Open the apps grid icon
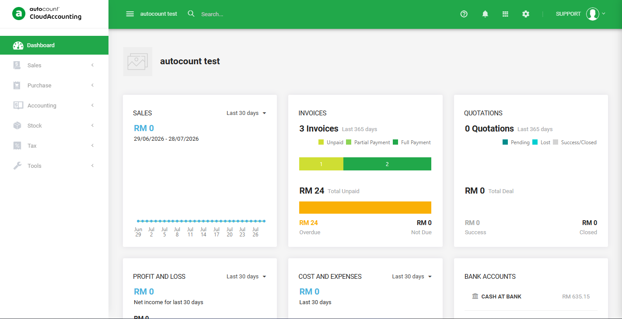The height and width of the screenshot is (319, 622). click(505, 14)
